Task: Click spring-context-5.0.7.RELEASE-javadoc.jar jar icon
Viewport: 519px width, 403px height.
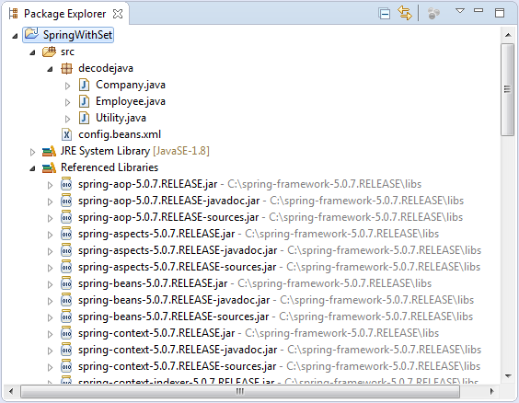Action: 66,350
